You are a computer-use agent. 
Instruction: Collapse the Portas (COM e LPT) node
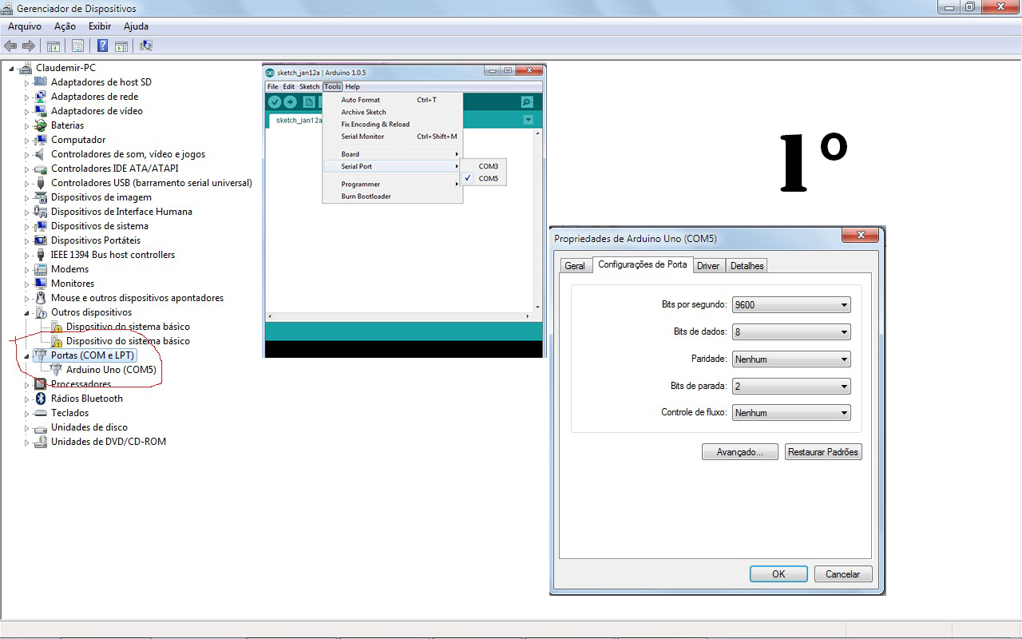pos(26,355)
